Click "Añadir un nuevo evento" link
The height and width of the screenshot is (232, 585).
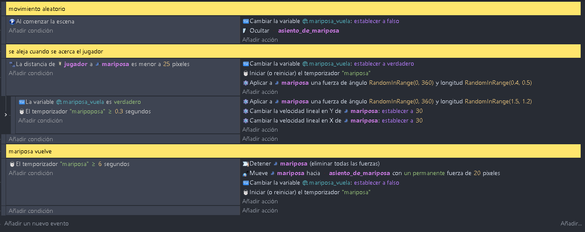(37, 223)
